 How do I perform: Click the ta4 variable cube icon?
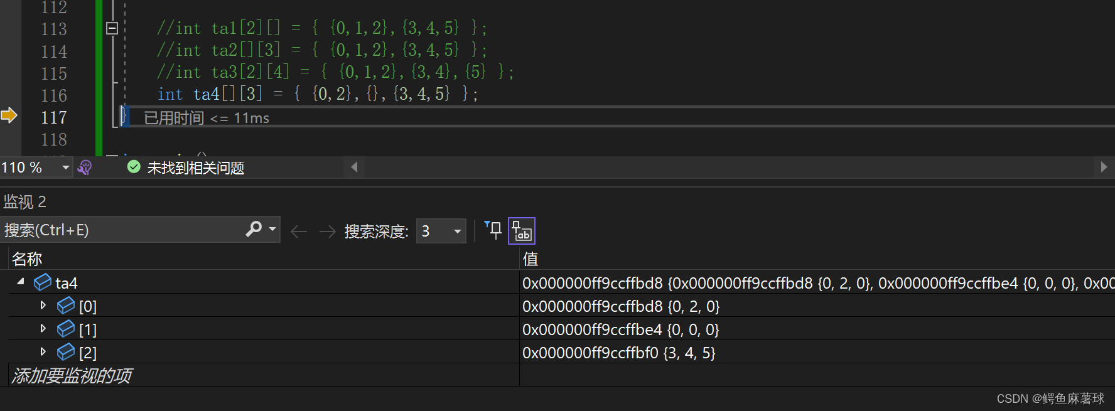click(43, 283)
